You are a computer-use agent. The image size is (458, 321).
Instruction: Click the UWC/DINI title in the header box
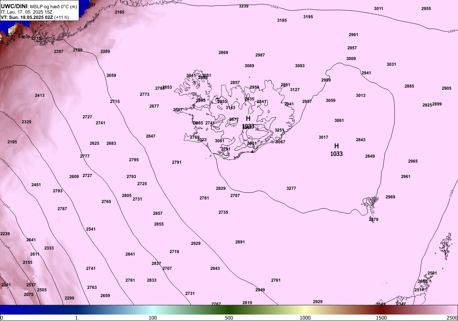(x=14, y=6)
